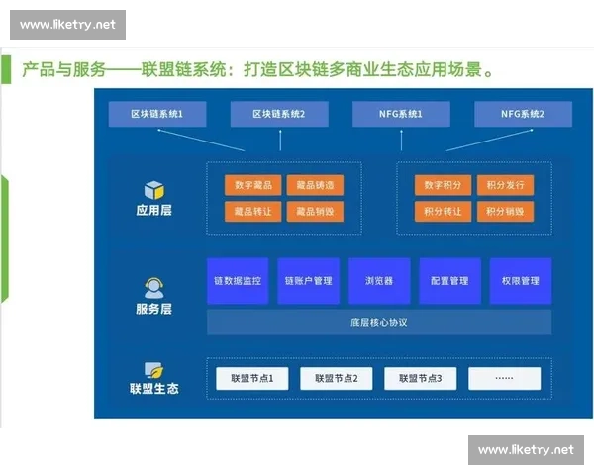Select the 区块链系统1 box
The height and width of the screenshot is (475, 594).
pyautogui.click(x=157, y=115)
